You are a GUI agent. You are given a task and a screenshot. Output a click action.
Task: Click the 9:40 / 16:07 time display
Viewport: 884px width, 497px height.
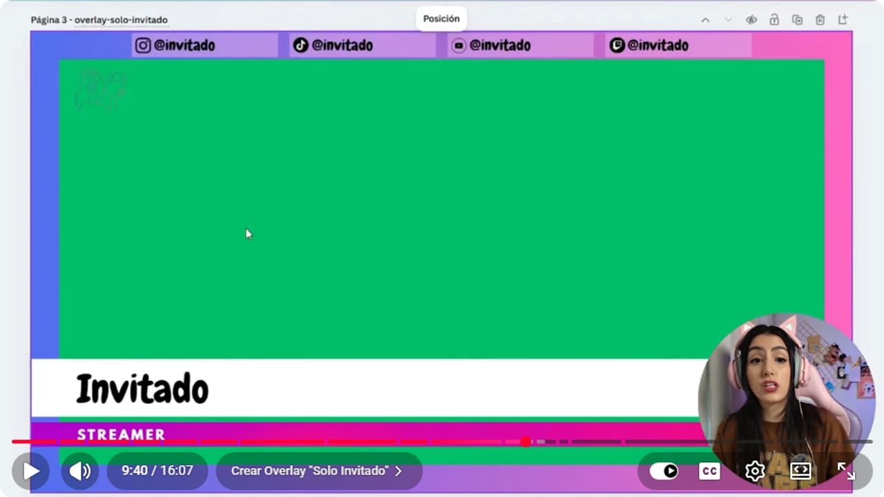pyautogui.click(x=157, y=471)
